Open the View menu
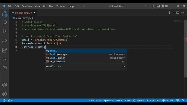The height and width of the screenshot is (105, 187). click(x=37, y=6)
